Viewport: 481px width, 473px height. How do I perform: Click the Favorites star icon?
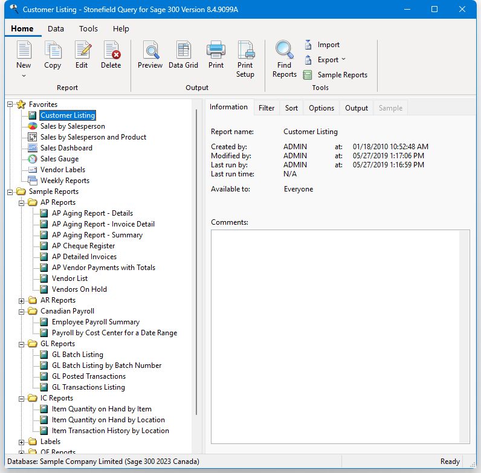tap(21, 105)
